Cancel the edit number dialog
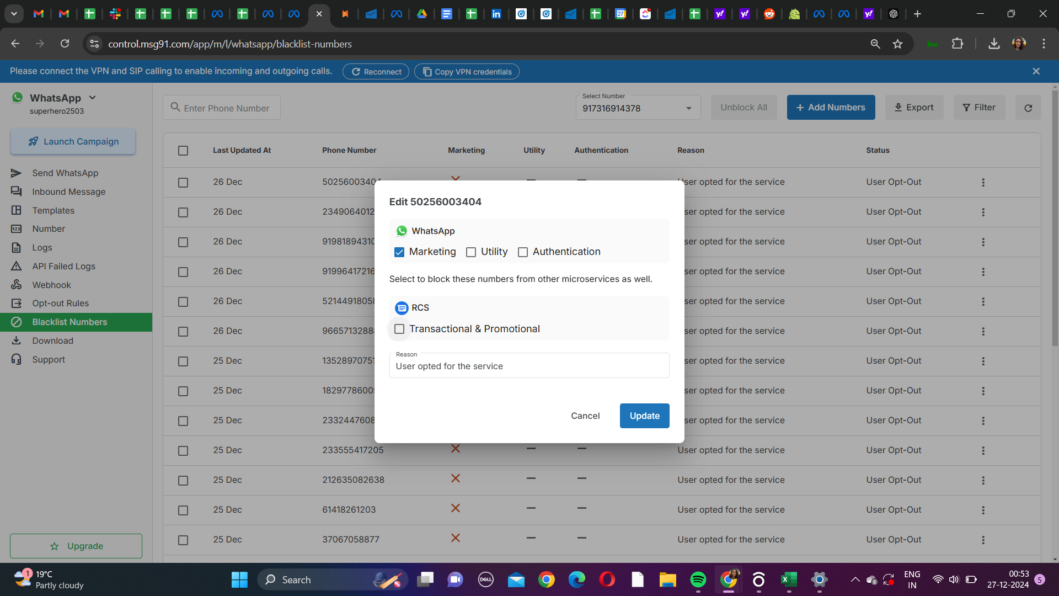1059x596 pixels. pos(585,416)
